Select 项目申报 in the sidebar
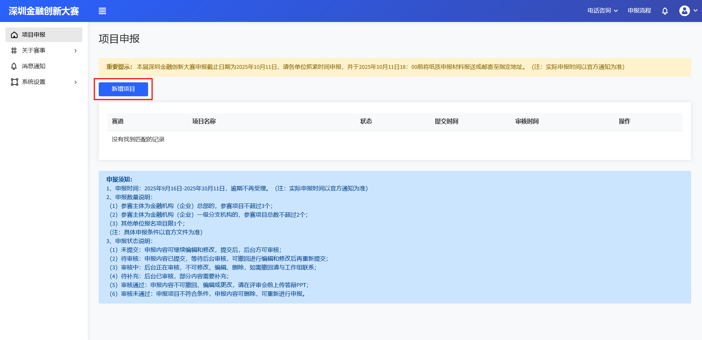702x340 pixels. [x=34, y=35]
